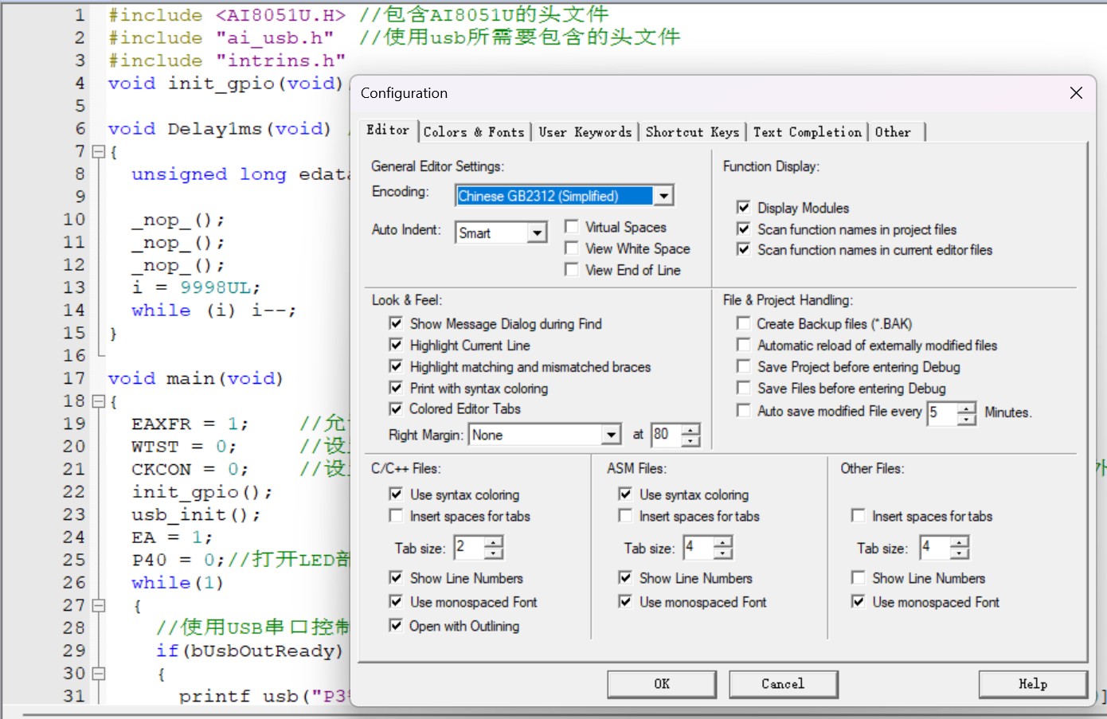Image resolution: width=1107 pixels, height=719 pixels.
Task: Open the Encoding dropdown list
Action: point(663,196)
